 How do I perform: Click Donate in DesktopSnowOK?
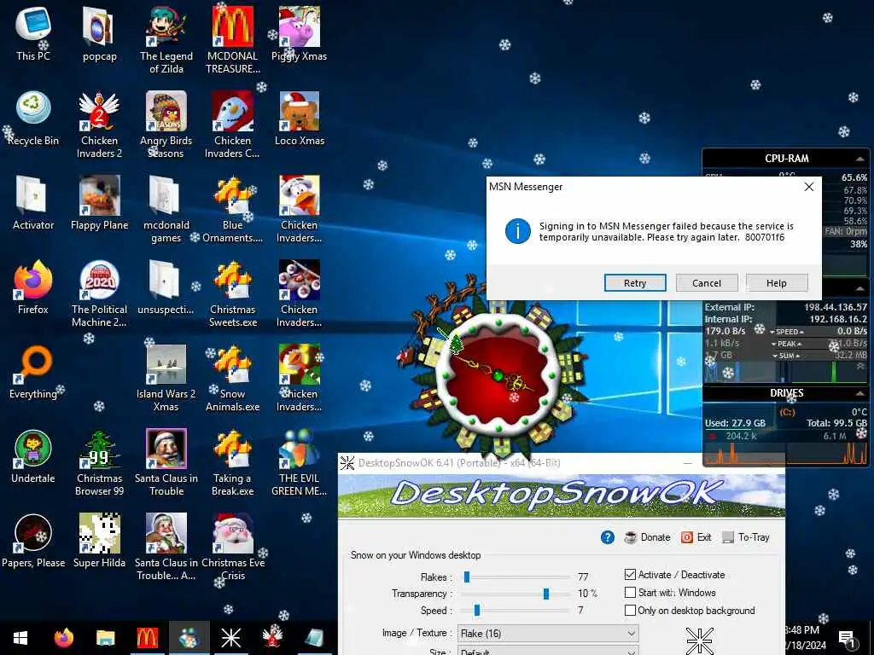tap(647, 537)
